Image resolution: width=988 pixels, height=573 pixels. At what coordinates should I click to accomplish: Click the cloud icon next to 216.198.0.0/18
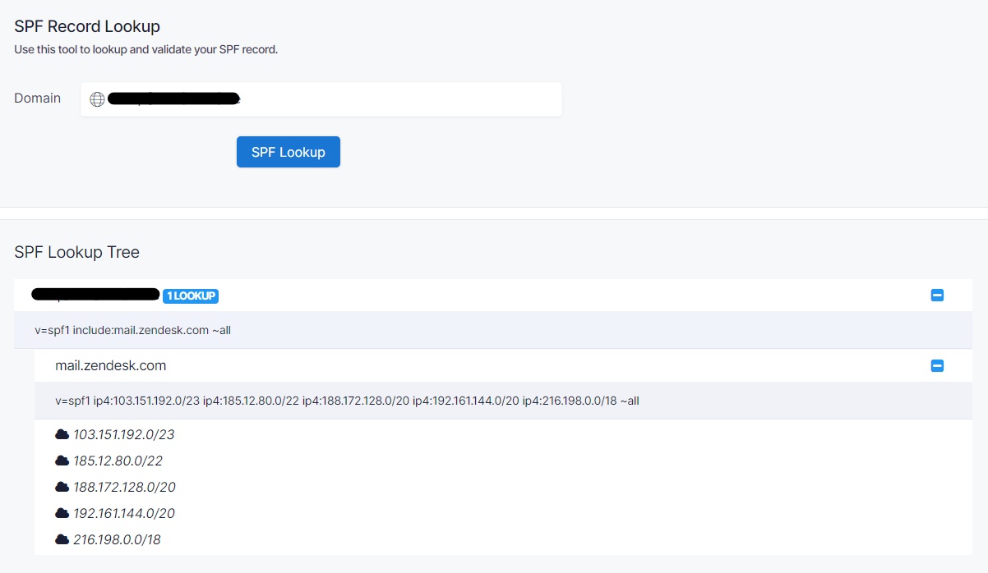[x=63, y=539]
